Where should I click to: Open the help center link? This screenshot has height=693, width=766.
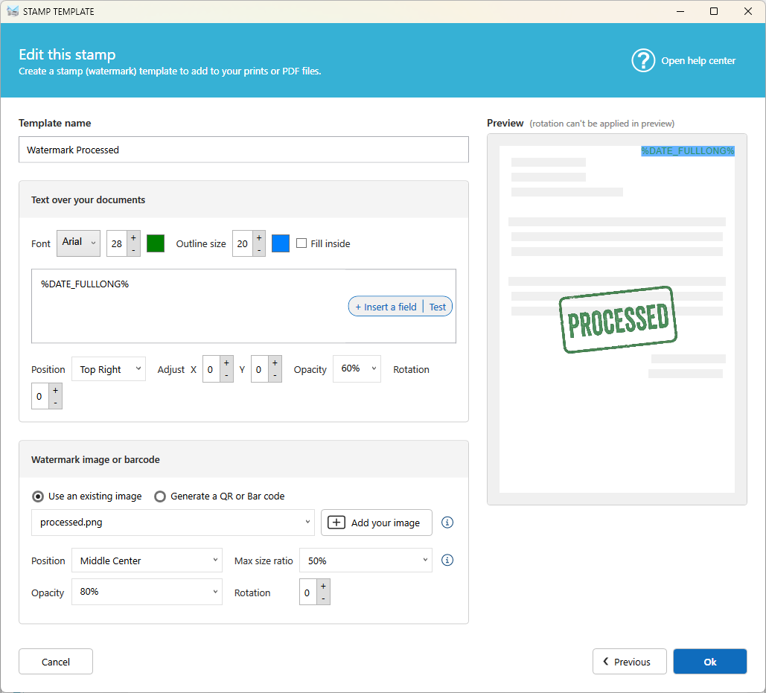(x=698, y=60)
